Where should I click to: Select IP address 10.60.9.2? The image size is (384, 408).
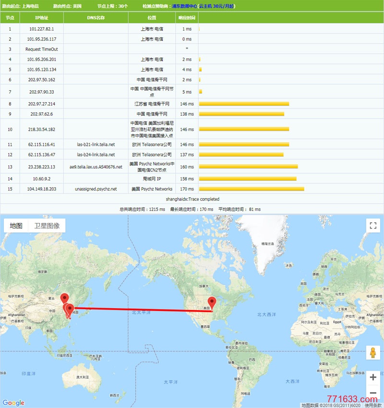pos(42,179)
